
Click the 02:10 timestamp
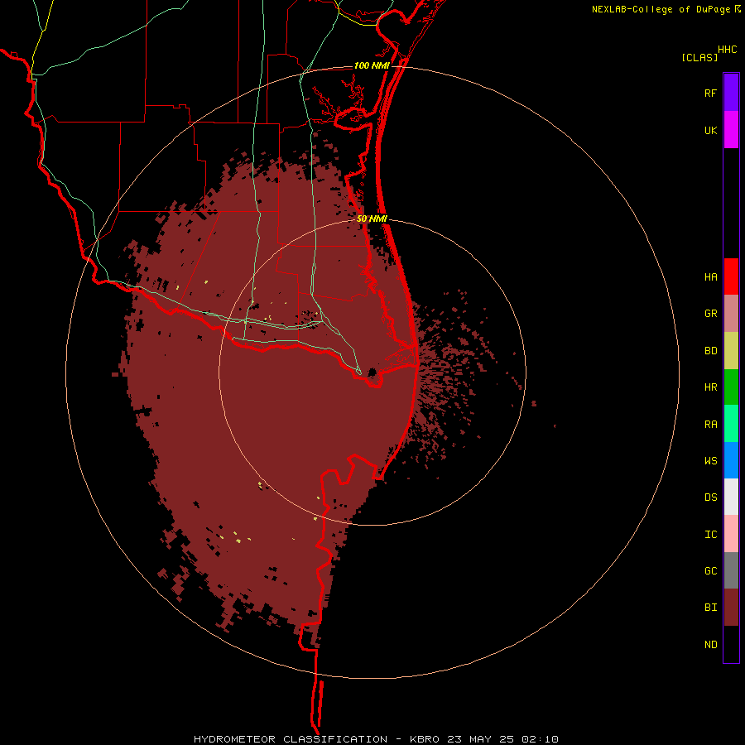tap(539, 739)
